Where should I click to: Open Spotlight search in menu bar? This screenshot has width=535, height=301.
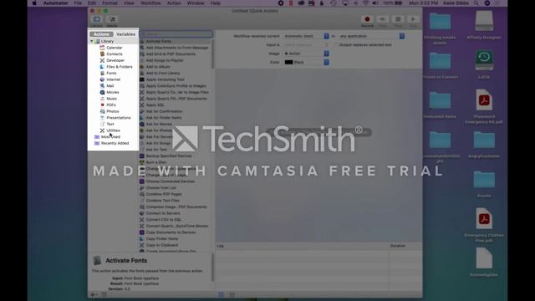coord(476,3)
